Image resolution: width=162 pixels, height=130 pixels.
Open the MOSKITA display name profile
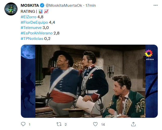pyautogui.click(x=30, y=5)
